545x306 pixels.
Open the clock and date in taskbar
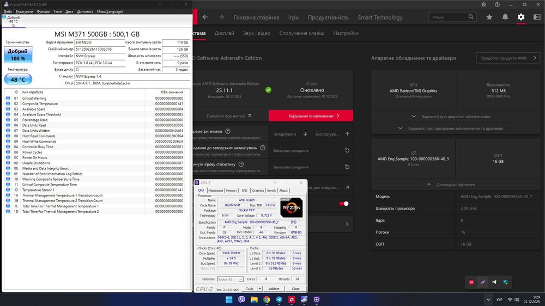point(532,299)
